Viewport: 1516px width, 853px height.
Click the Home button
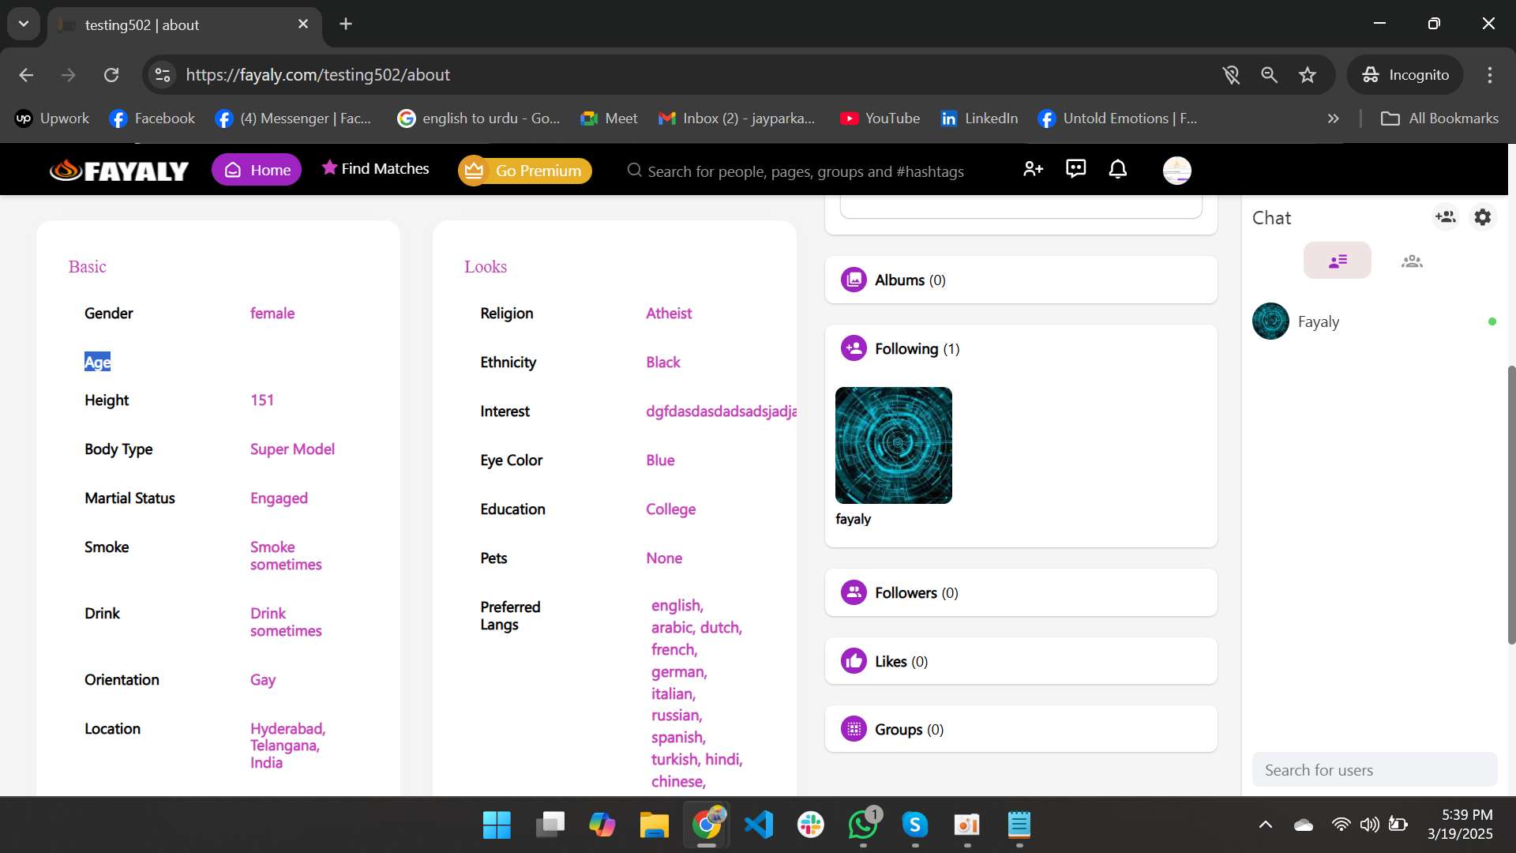[257, 171]
